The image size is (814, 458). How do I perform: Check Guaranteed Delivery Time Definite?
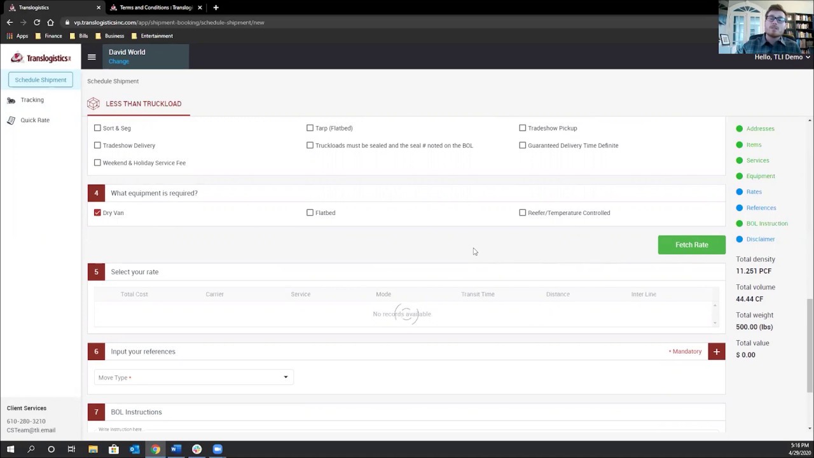[x=523, y=145]
